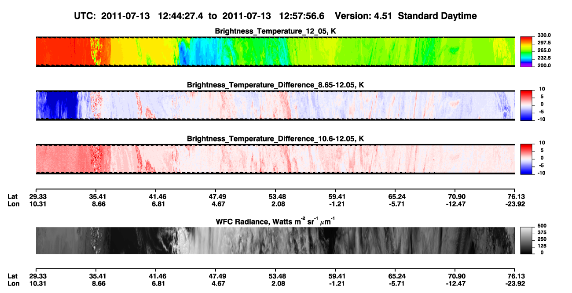Click the Lon axis label above WFC panel

pyautogui.click(x=13, y=204)
